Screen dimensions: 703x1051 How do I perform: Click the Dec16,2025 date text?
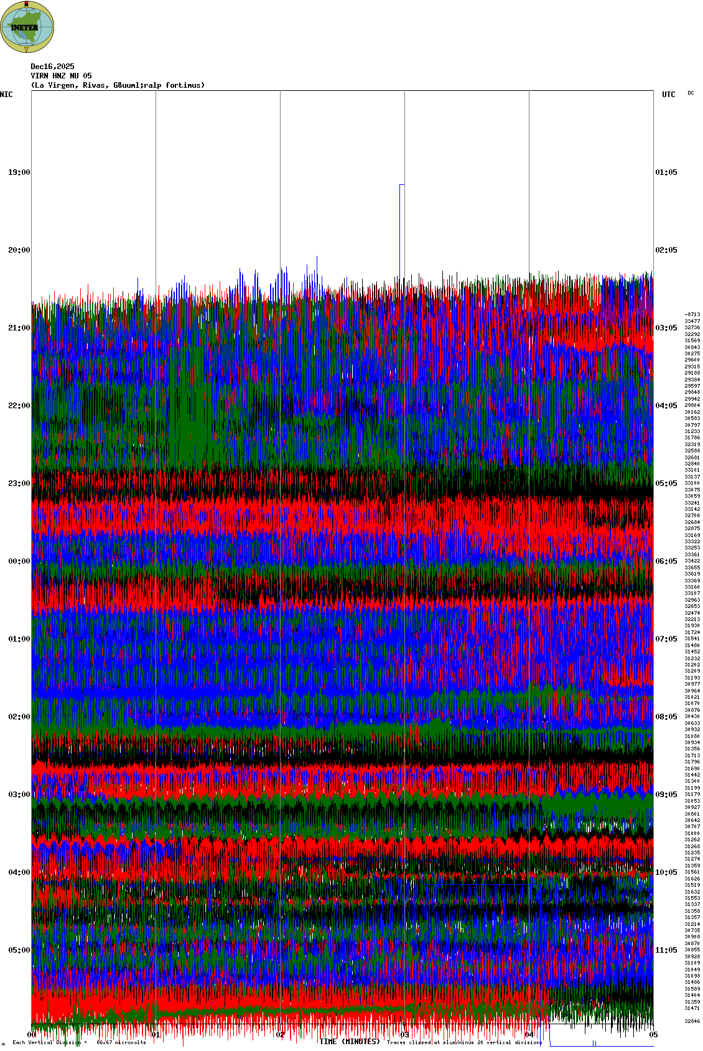point(52,67)
